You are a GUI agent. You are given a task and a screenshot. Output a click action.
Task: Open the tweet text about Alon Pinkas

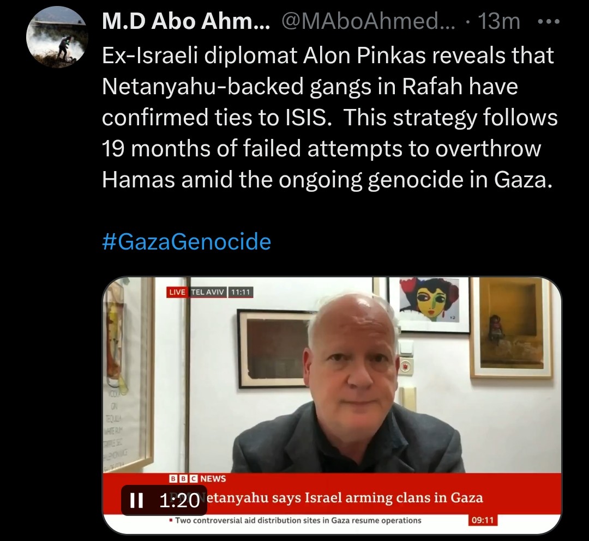[x=329, y=118]
